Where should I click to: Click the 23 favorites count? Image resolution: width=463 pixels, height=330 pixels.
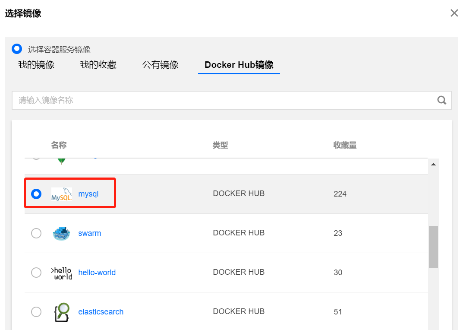pyautogui.click(x=338, y=233)
